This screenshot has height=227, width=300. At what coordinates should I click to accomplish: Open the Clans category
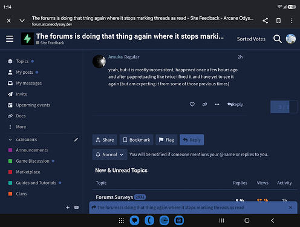21,194
